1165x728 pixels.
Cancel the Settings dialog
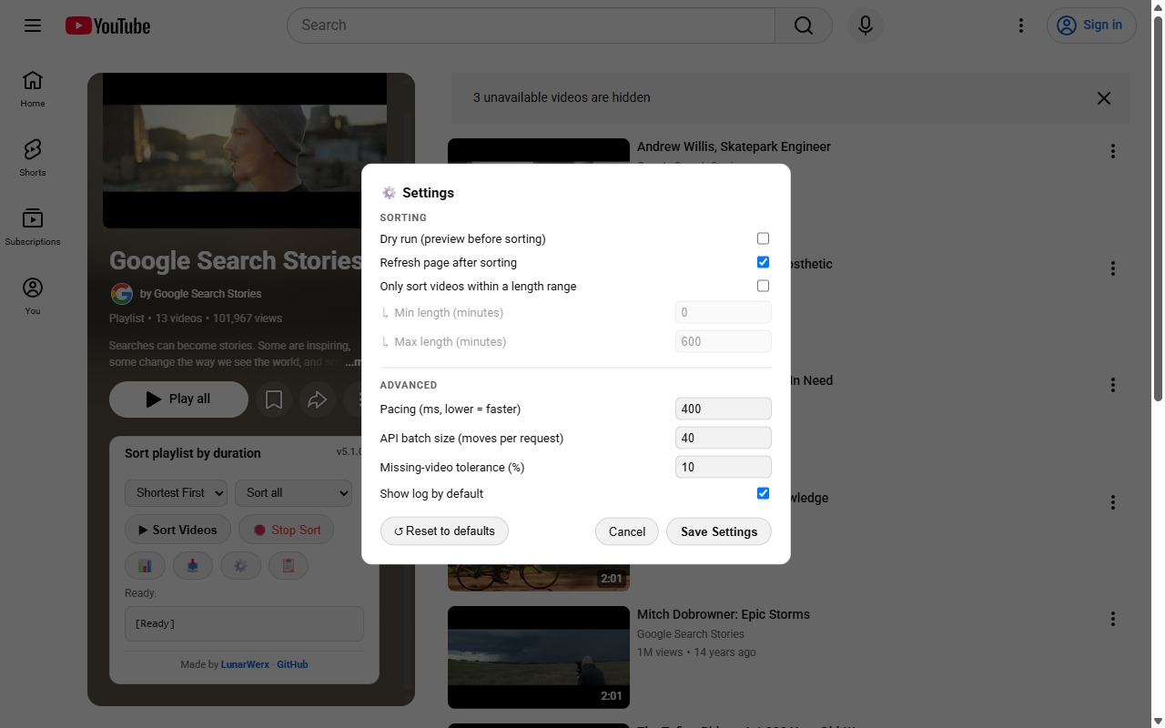627,531
